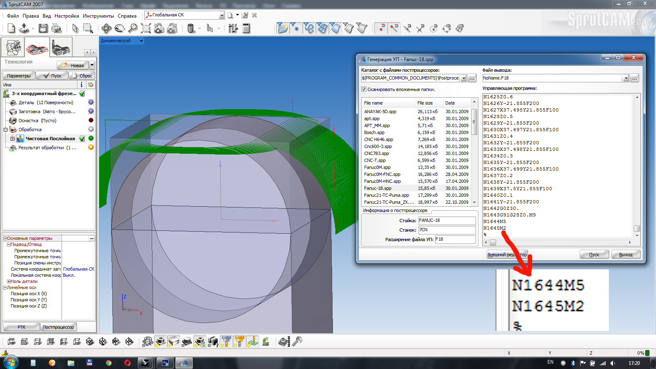Toggle snap to line endpoint mode
Image resolution: width=656 pixels, height=369 pixels.
[394, 28]
